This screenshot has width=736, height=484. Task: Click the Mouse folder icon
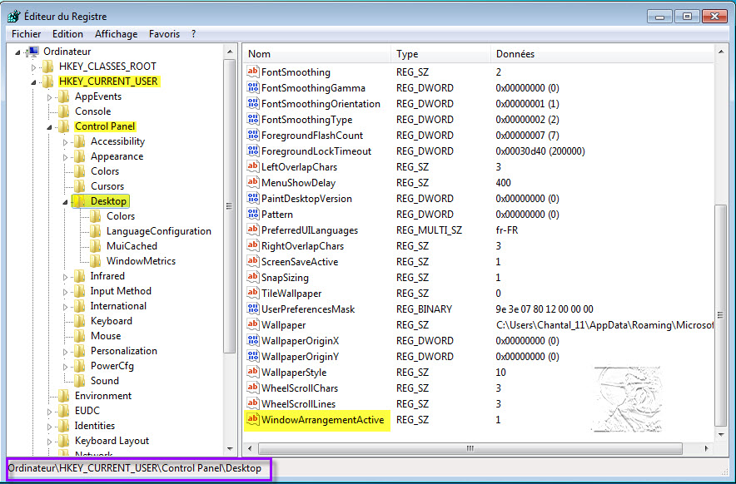(79, 336)
